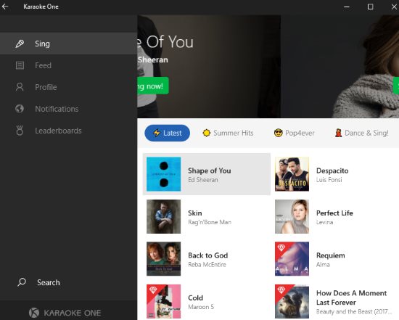Open the Back to God album cover

[164, 258]
